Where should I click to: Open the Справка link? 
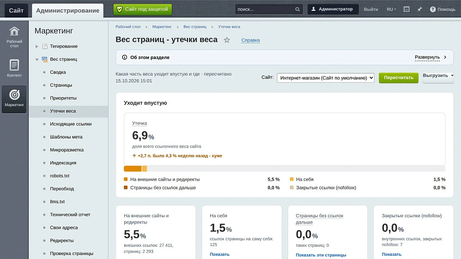[250, 40]
